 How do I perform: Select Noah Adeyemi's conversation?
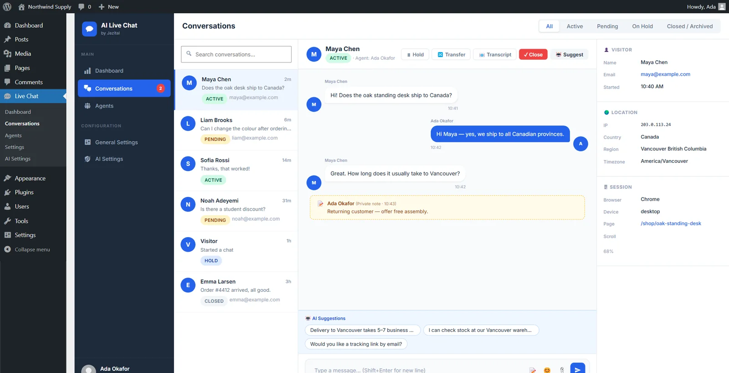pyautogui.click(x=236, y=211)
